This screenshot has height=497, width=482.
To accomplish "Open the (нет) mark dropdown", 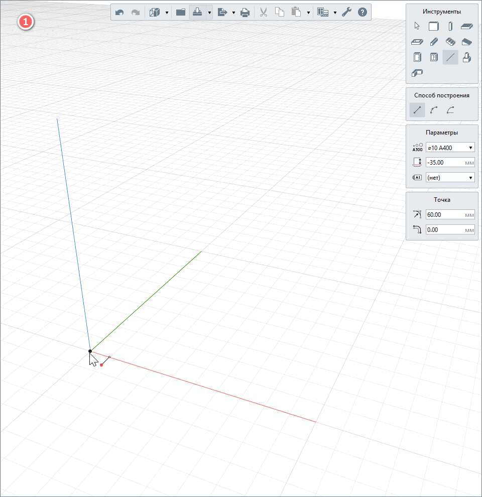I will (450, 178).
